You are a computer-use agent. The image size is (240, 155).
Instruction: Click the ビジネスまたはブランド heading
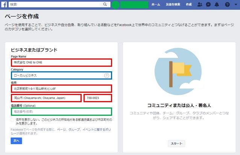(34, 50)
